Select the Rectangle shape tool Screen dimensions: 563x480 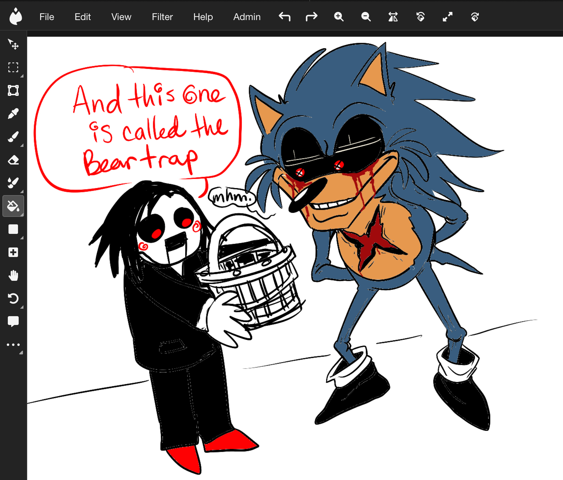coord(13,229)
